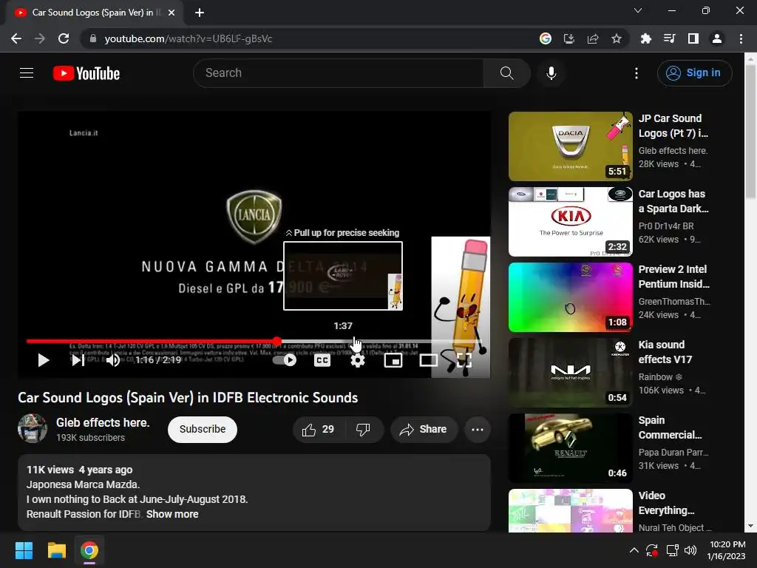Toggle the autoplay switch in player

(285, 360)
